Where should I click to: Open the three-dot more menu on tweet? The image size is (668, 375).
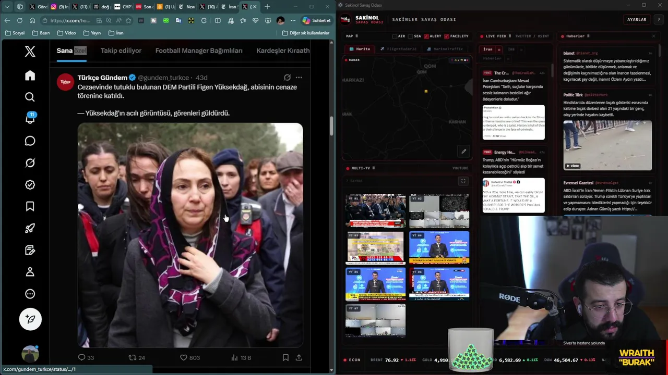coord(299,77)
